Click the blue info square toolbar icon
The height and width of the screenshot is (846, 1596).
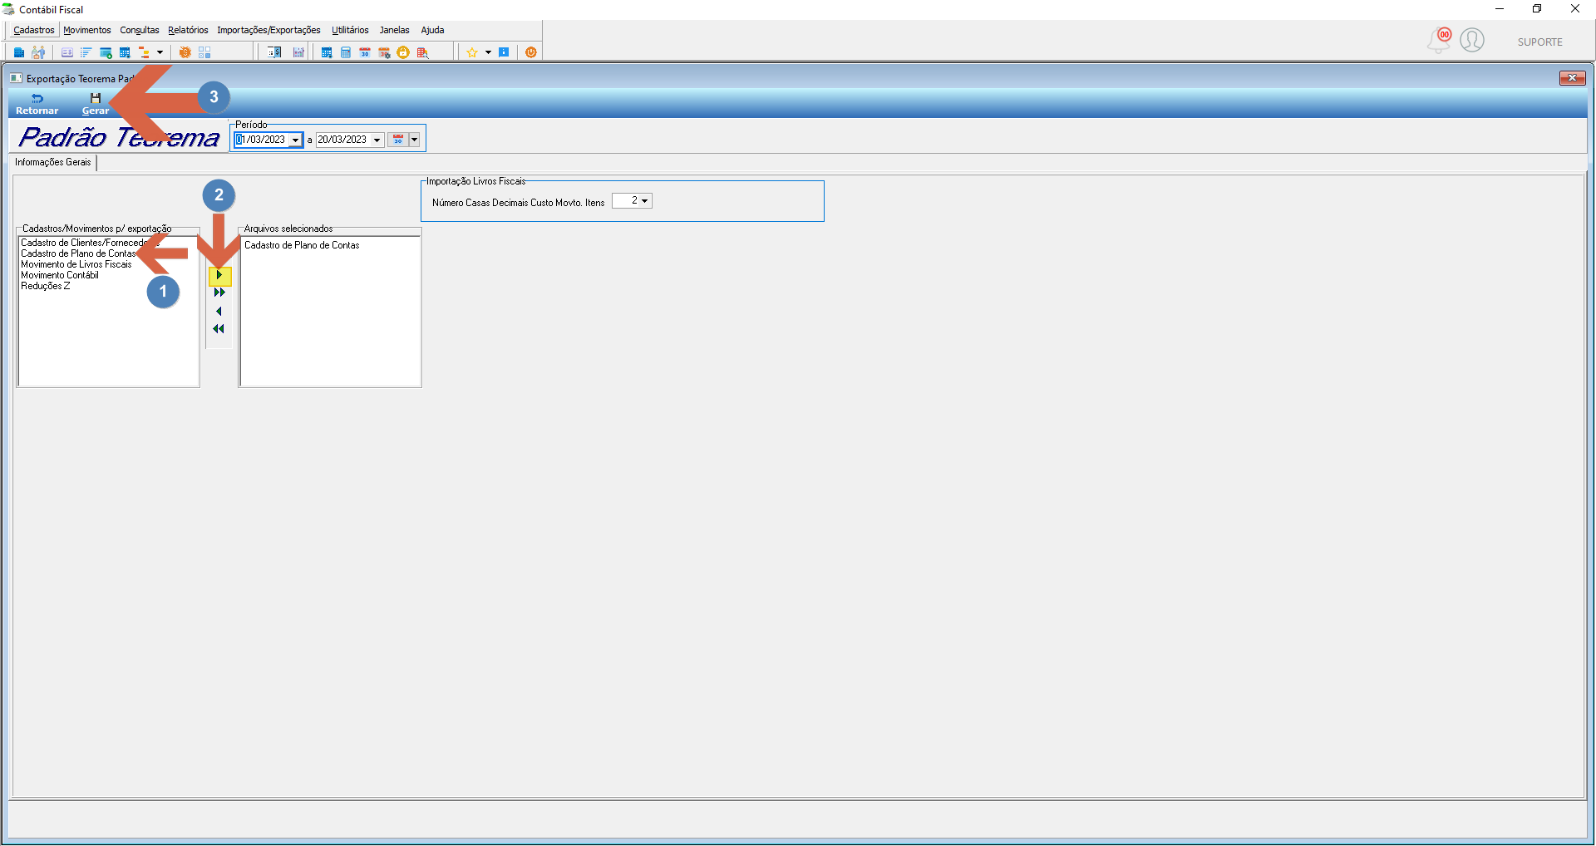point(504,52)
